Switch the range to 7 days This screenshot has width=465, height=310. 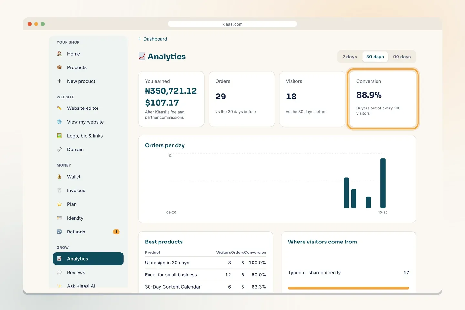[x=350, y=57]
